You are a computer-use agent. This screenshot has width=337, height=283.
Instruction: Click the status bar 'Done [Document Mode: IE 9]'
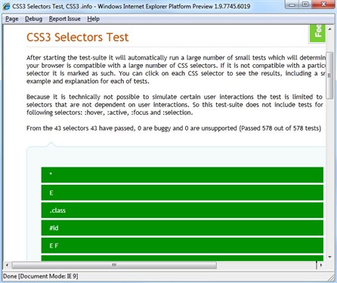click(x=41, y=276)
